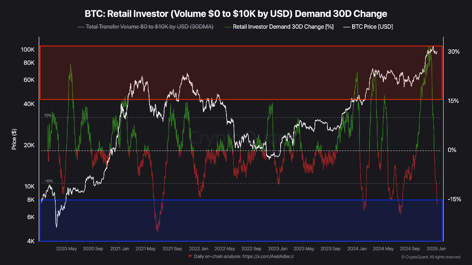
Task: Toggle the struck-through Total Transfer Volume series
Action: click(149, 27)
